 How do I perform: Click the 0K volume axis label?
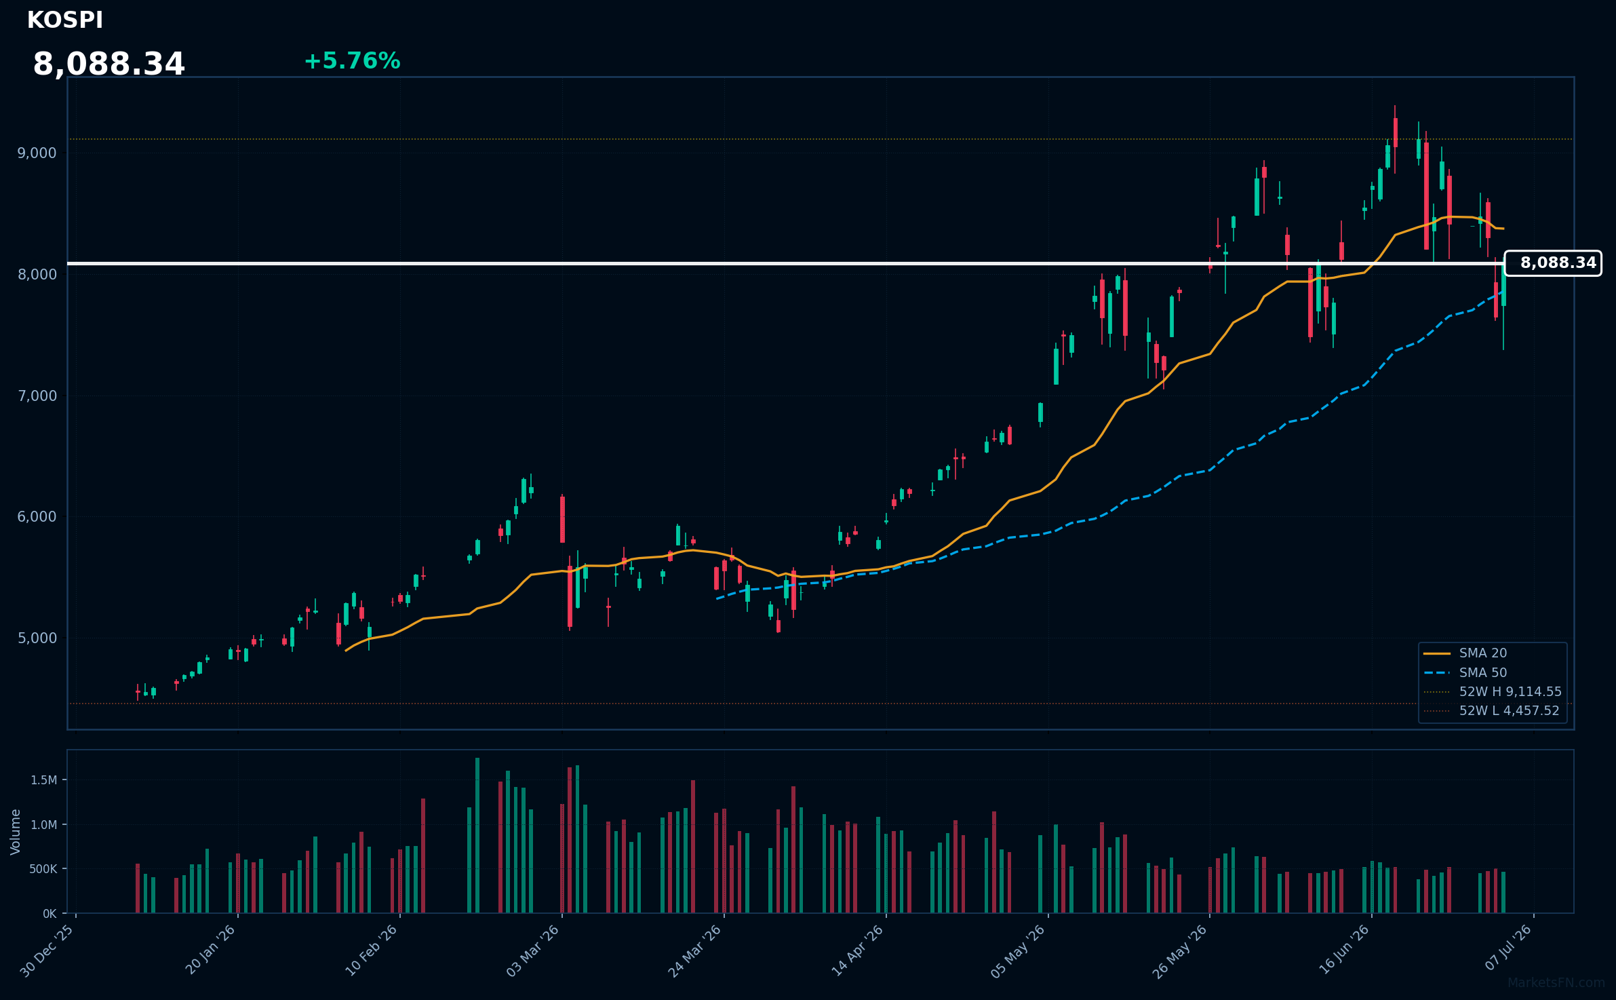tap(50, 914)
